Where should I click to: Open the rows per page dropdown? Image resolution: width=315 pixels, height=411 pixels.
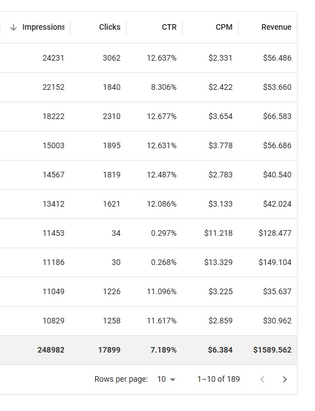coord(166,380)
